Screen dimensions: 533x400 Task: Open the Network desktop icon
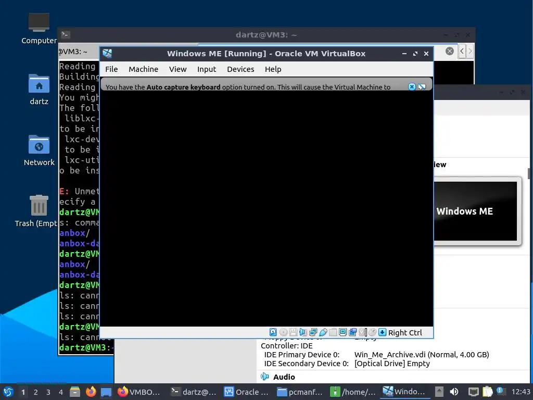point(39,151)
